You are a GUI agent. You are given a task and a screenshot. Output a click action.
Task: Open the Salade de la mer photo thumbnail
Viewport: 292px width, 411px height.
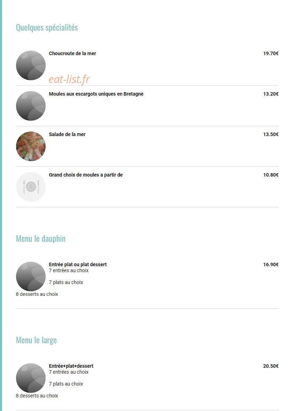(31, 146)
